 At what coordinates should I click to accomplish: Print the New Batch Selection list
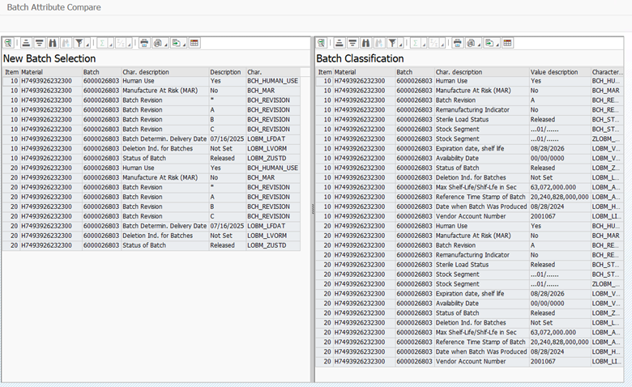pyautogui.click(x=144, y=43)
